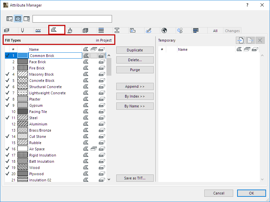
Task: Open the Changes tab
Action: coord(232,30)
